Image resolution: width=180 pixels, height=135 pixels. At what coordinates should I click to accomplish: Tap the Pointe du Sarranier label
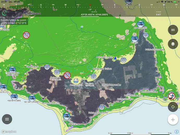133,95
